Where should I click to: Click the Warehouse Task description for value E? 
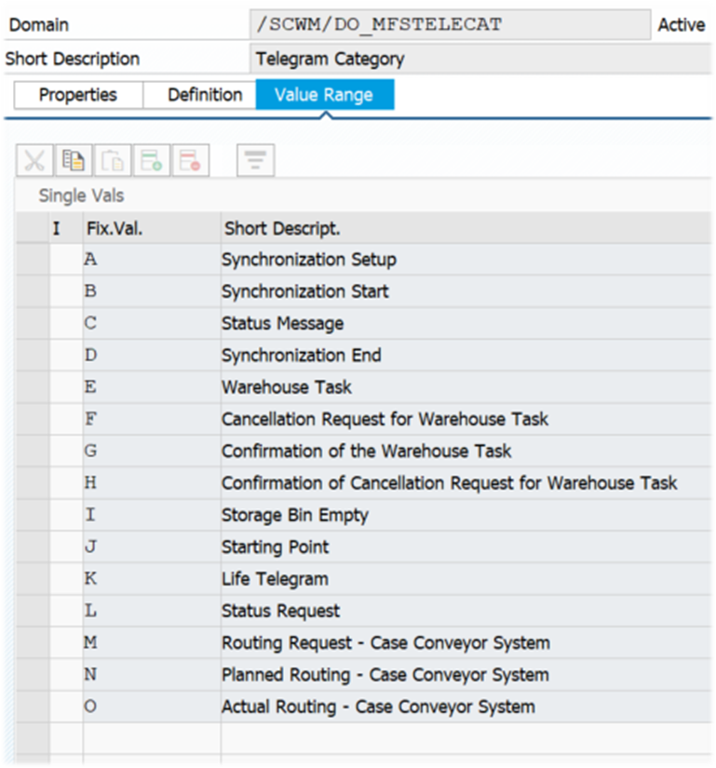[287, 387]
